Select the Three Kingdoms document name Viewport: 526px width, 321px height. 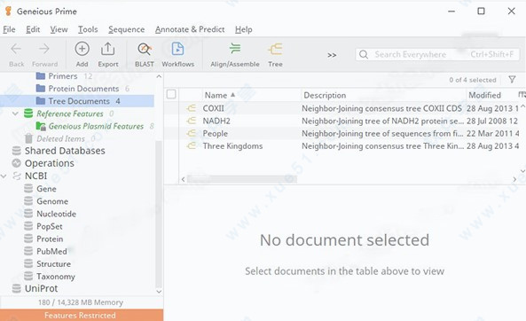pos(232,146)
